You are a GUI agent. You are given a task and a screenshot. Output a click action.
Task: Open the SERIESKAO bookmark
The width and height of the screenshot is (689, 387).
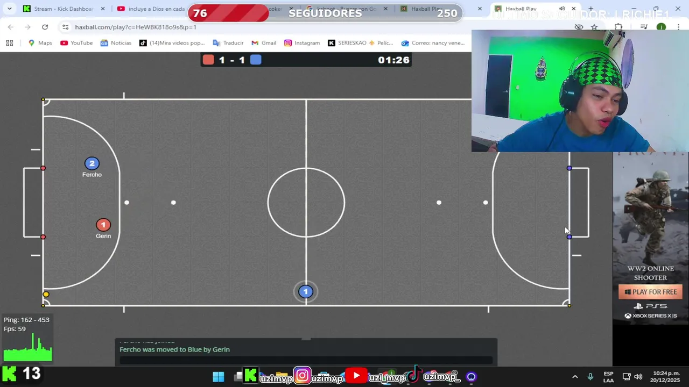(x=360, y=43)
